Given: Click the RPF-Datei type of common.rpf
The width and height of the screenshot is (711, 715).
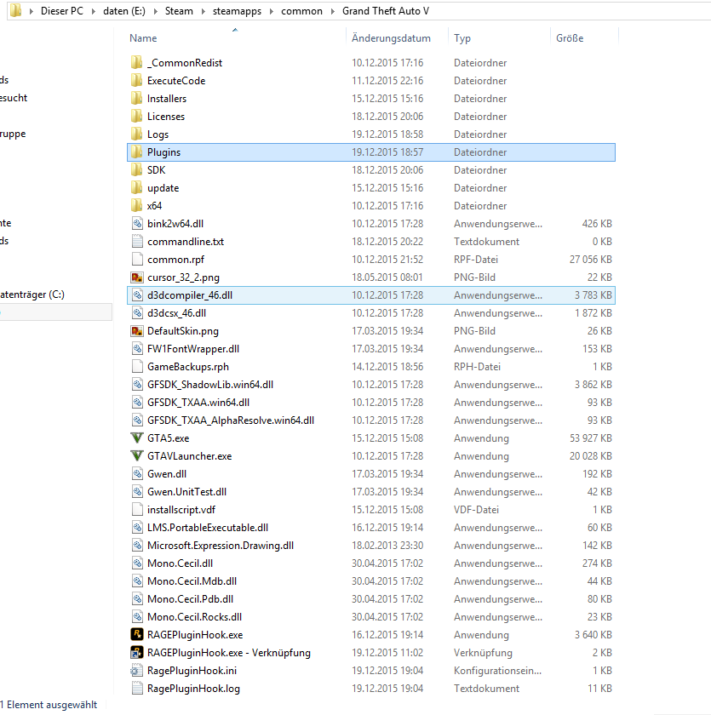Looking at the screenshot, I should pos(476,260).
